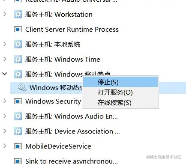This screenshot has height=164, width=186.
Task: Collapse the 服务主机: Windows 移动热点 group
Action: click(x=5, y=74)
